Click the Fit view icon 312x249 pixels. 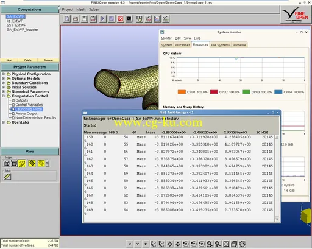coord(226,244)
